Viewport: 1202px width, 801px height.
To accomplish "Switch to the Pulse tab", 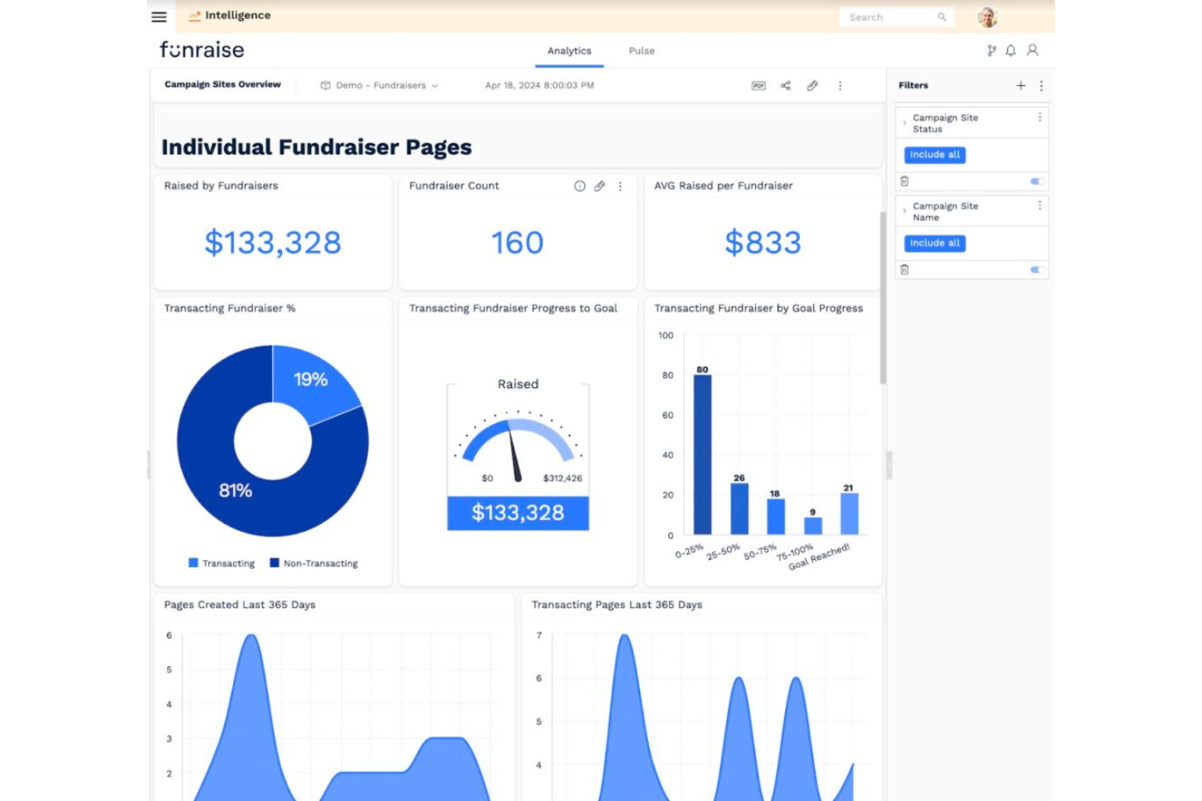I will (641, 50).
